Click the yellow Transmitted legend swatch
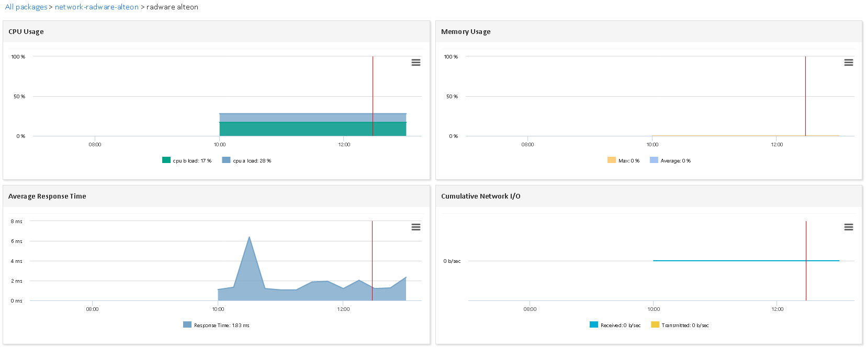The width and height of the screenshot is (866, 348). pyautogui.click(x=655, y=325)
